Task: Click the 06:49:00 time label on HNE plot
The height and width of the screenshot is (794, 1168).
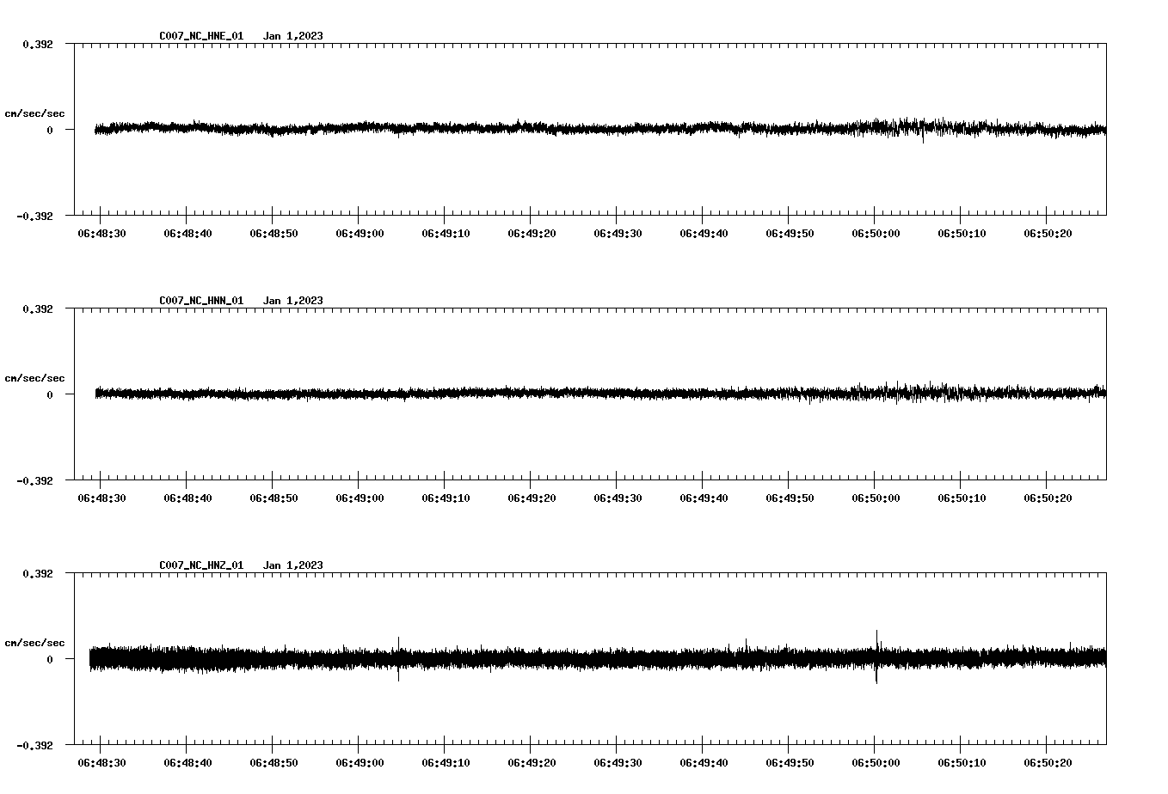Action: (x=360, y=234)
